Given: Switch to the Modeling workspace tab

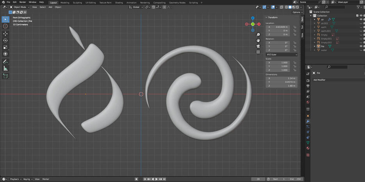Looking at the screenshot, I should pyautogui.click(x=65, y=3).
